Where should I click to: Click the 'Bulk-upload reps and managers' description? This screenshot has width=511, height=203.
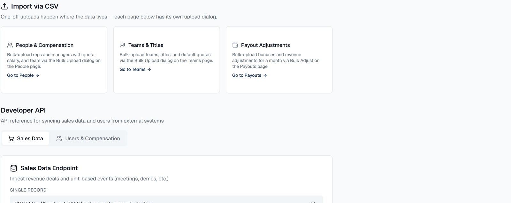[x=54, y=60]
